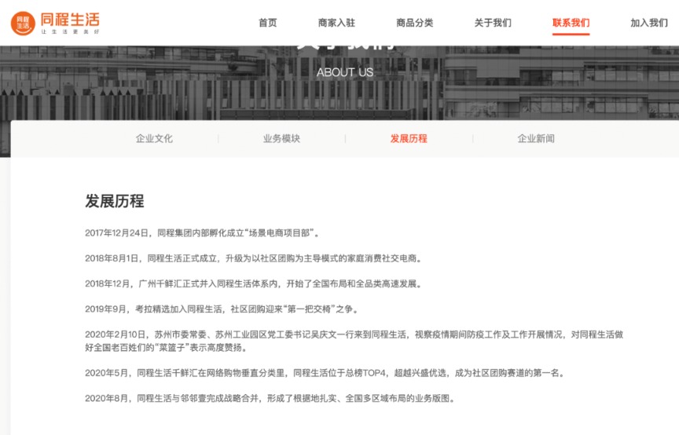Click the 2020年8月 邻邻壹 merger entry
Screen dimensions: 679x435
click(270, 398)
